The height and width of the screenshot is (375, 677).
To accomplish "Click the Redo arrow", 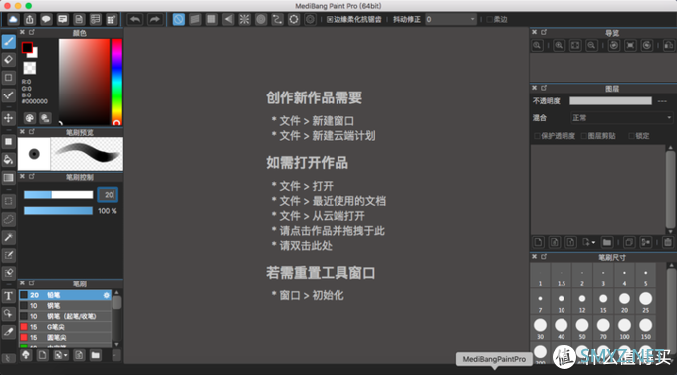I will tap(154, 20).
